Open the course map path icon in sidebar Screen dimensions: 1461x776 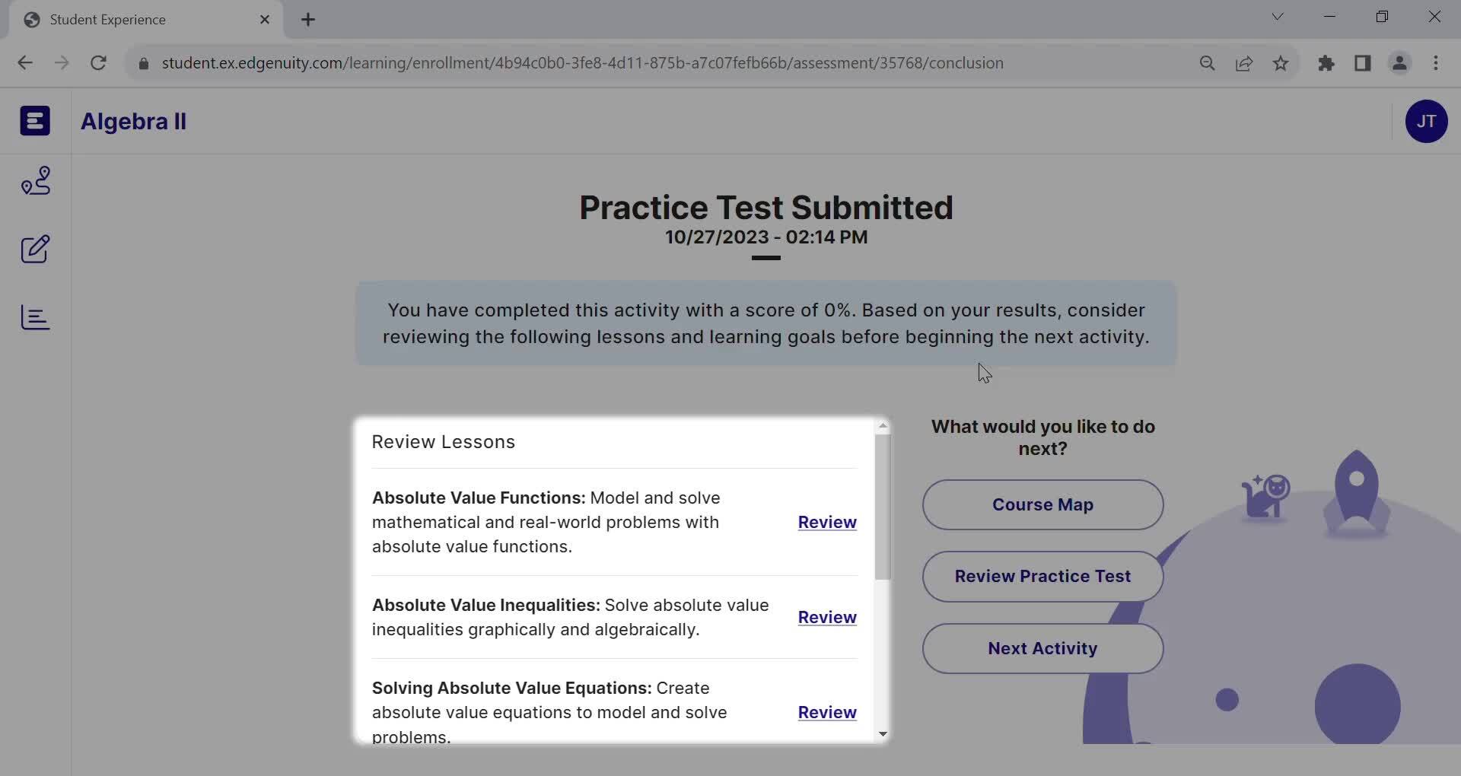36,181
